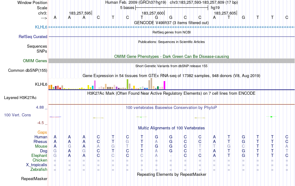This screenshot has height=186, width=295.
Task: Click the bright green PhyloP conservation mark
Action: coord(271,117)
